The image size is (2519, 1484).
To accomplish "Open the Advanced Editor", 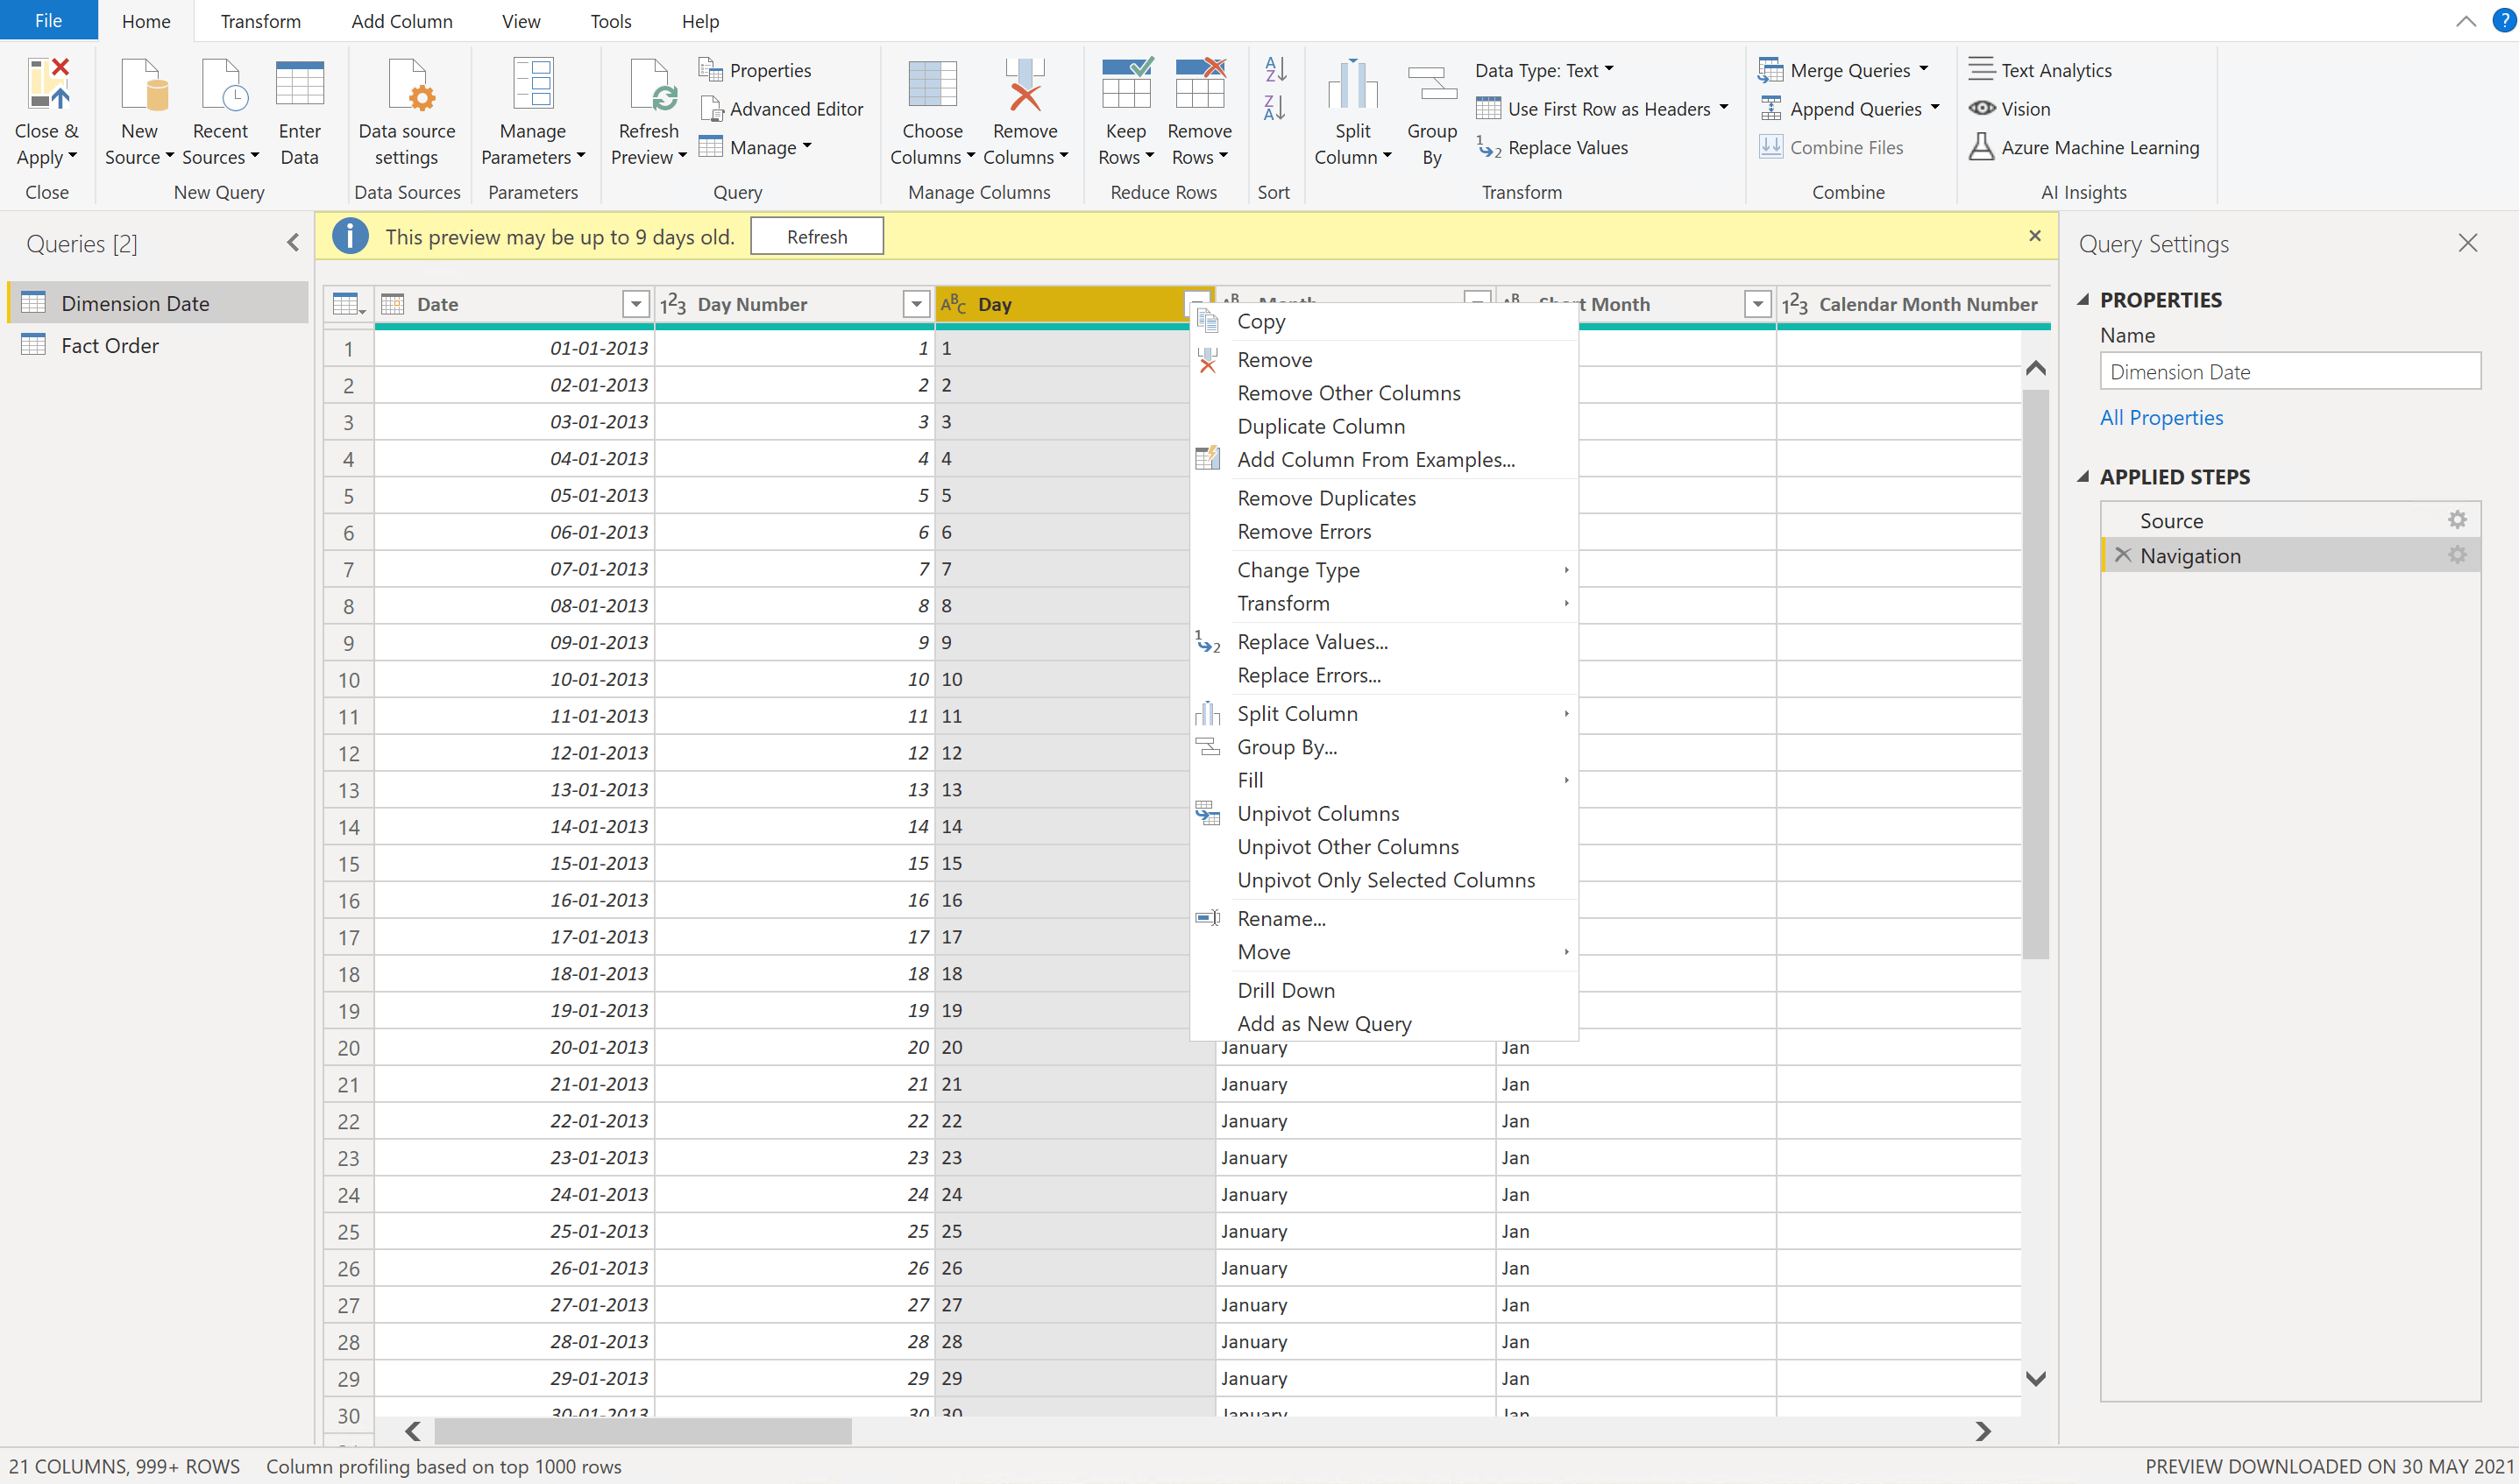I will 783,109.
